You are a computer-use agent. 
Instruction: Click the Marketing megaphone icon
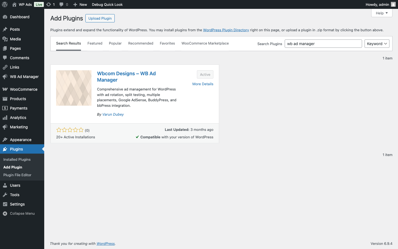[x=5, y=127]
